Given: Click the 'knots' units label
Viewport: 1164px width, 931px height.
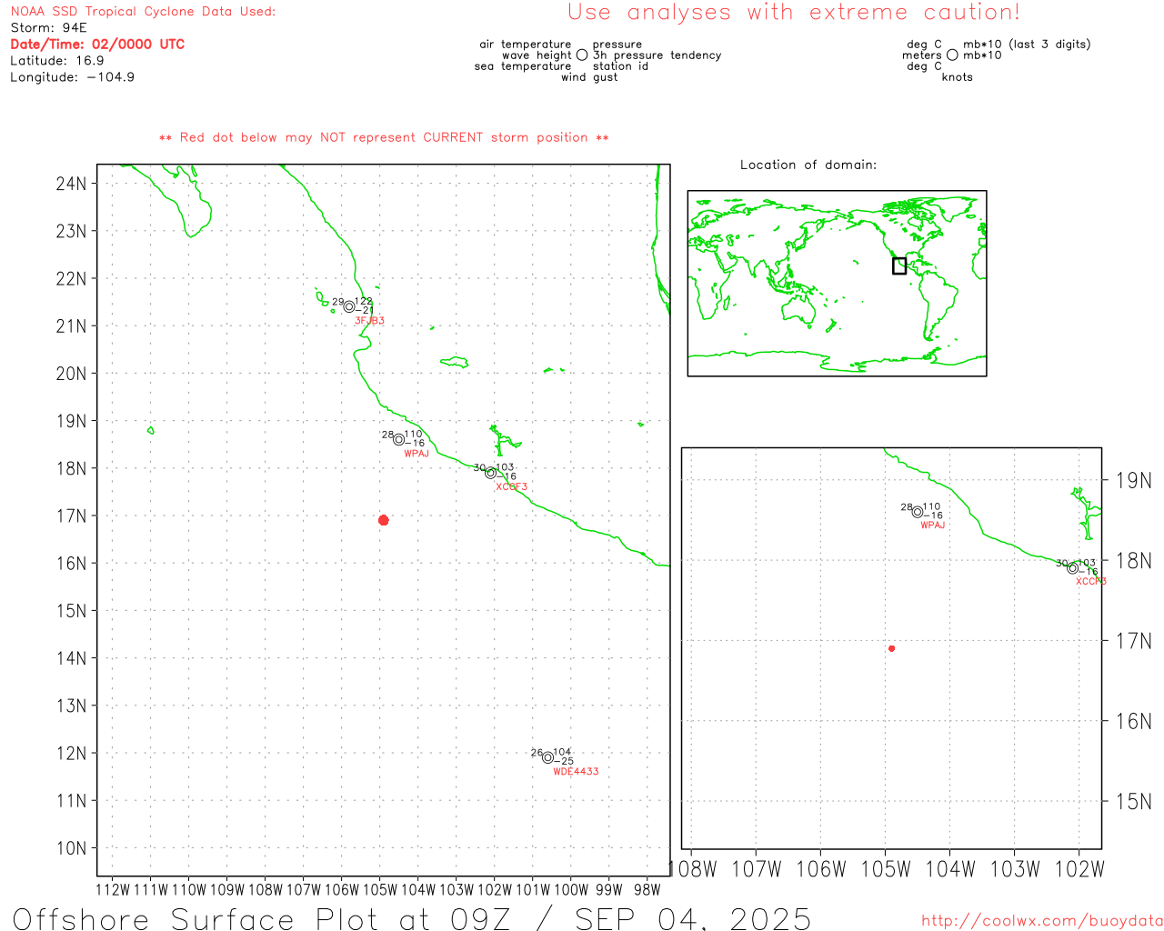Looking at the screenshot, I should (x=958, y=77).
